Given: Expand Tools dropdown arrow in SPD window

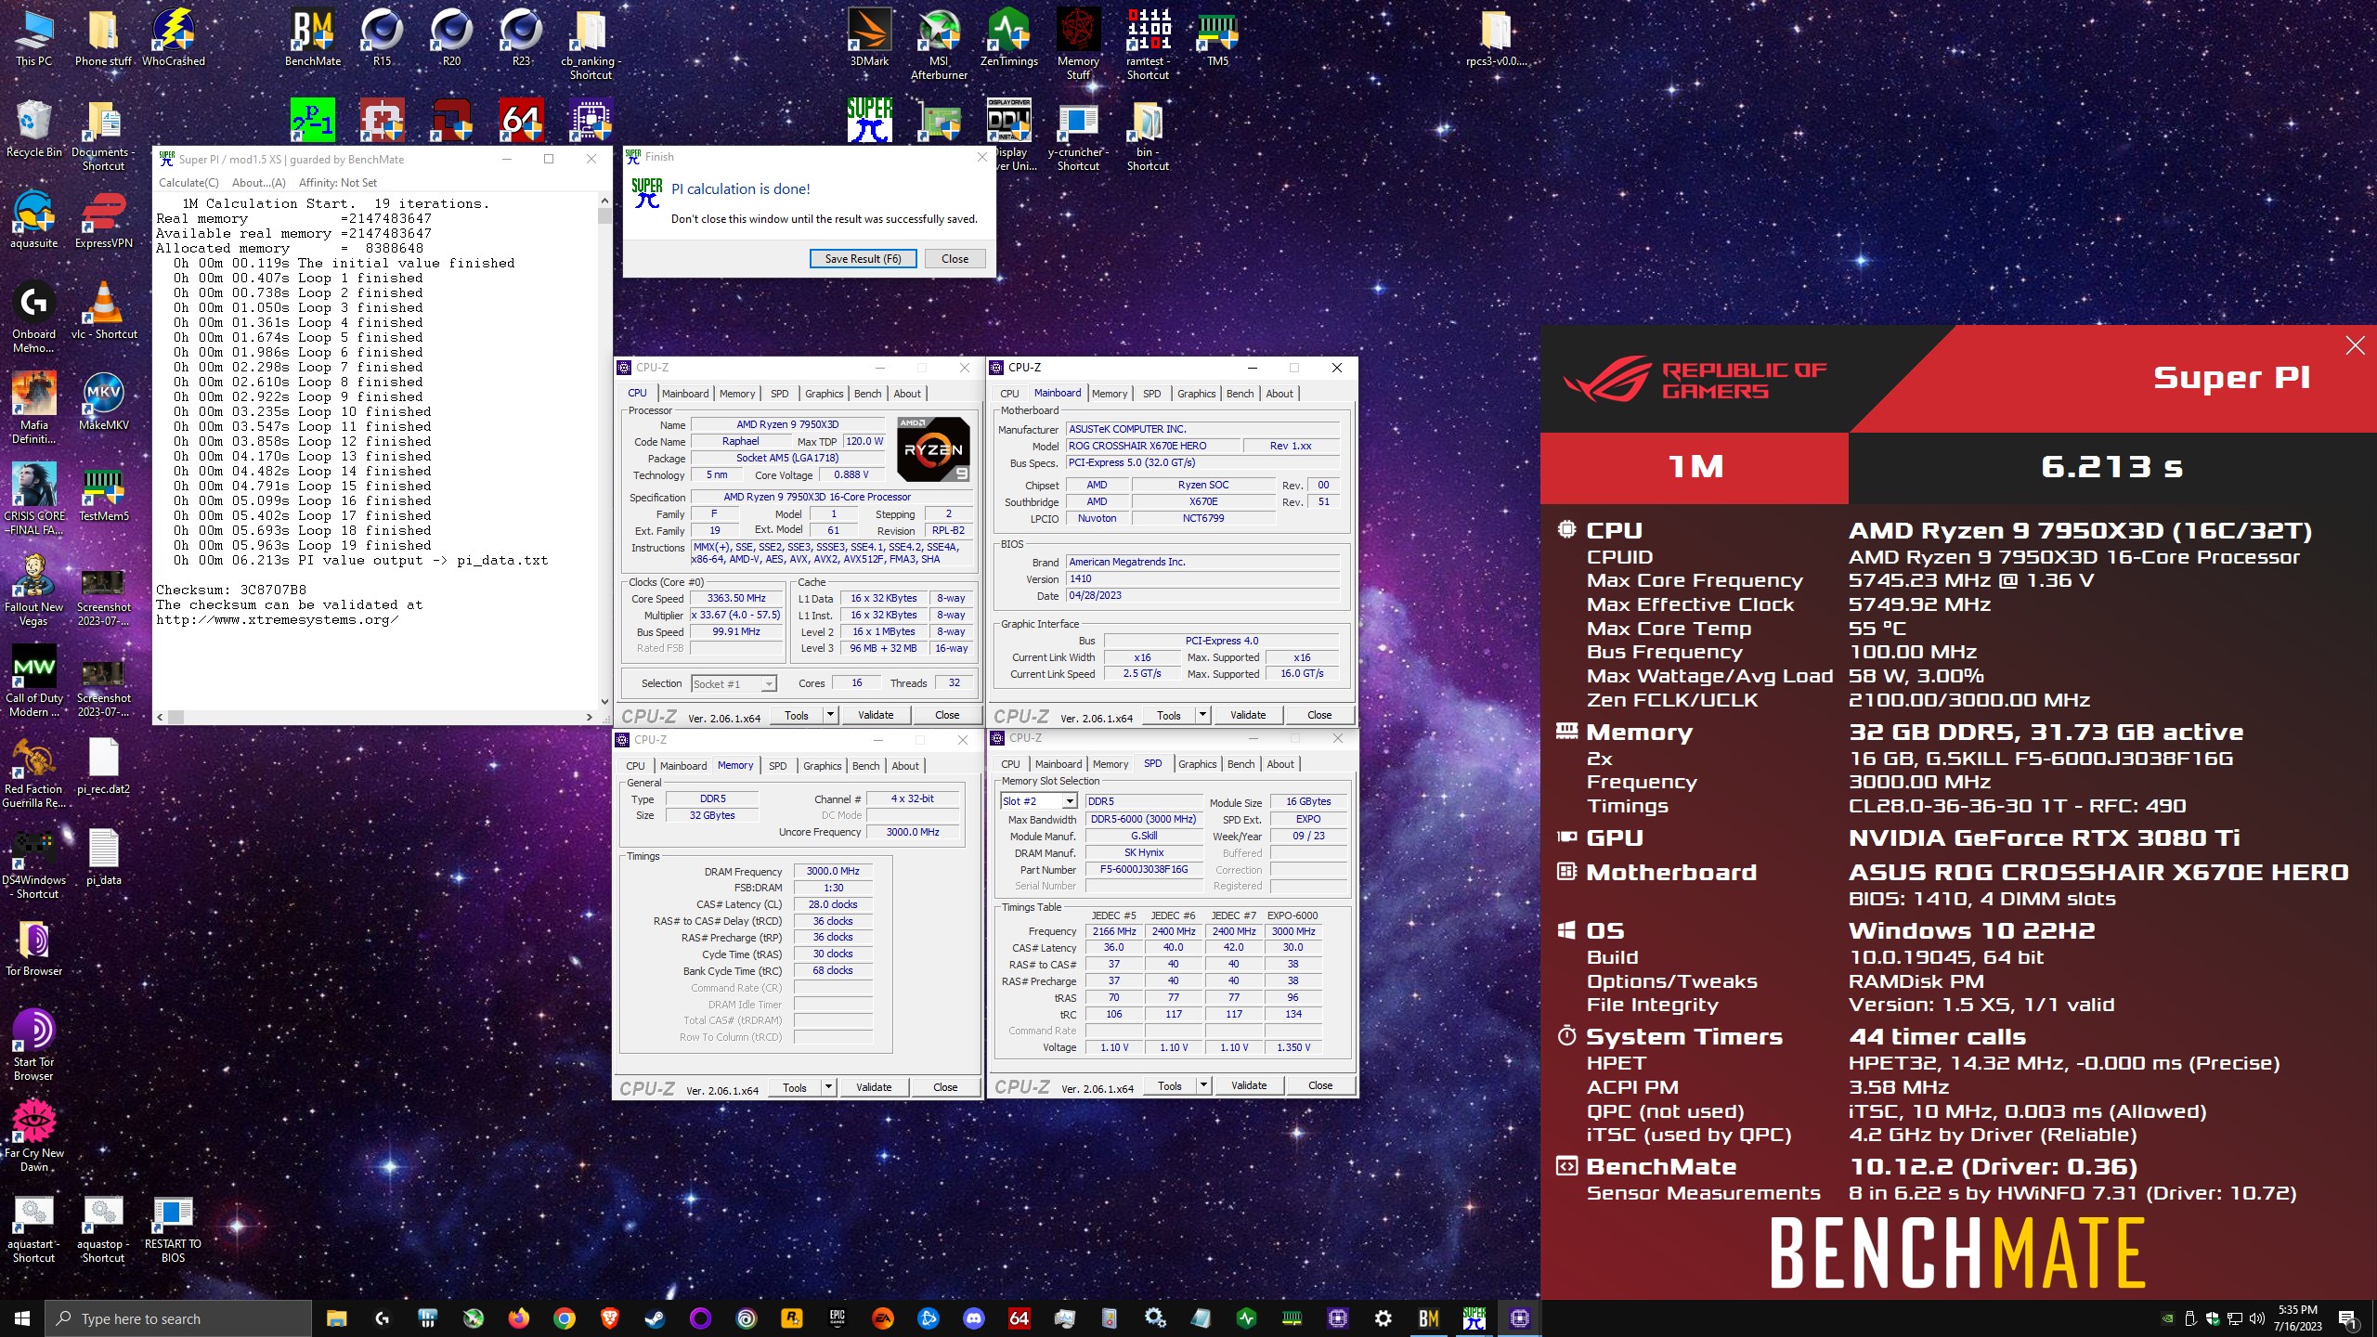Looking at the screenshot, I should (1203, 1085).
